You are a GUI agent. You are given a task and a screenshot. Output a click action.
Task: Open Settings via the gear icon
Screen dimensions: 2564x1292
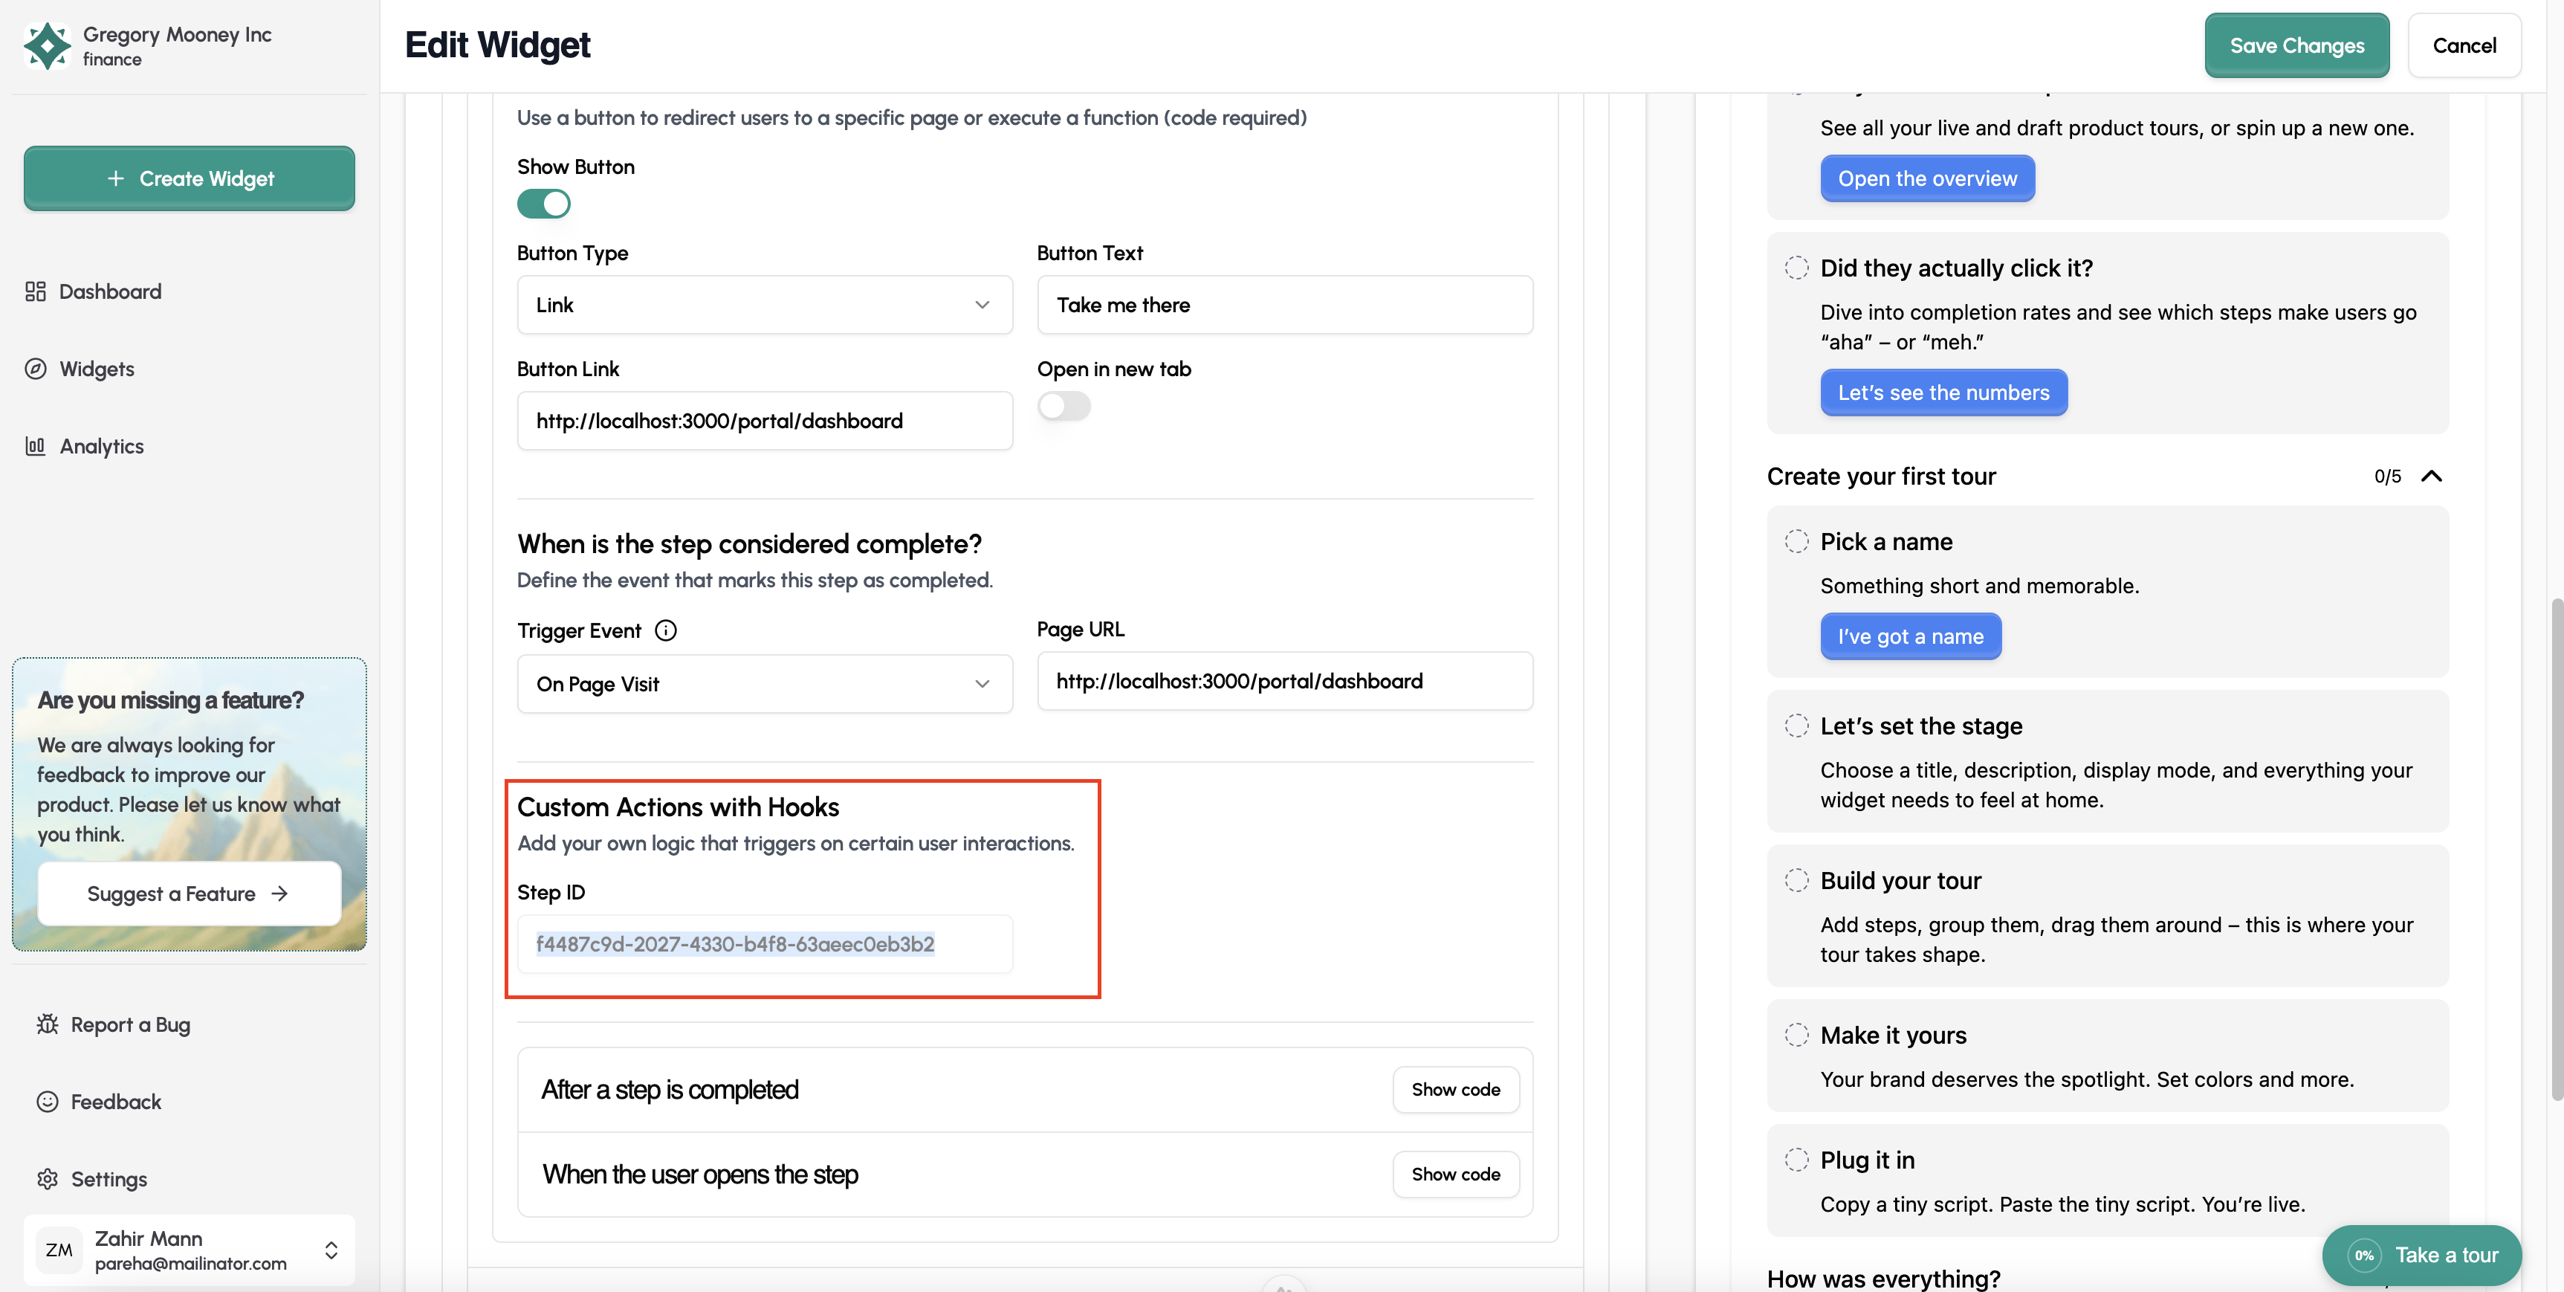[x=47, y=1178]
